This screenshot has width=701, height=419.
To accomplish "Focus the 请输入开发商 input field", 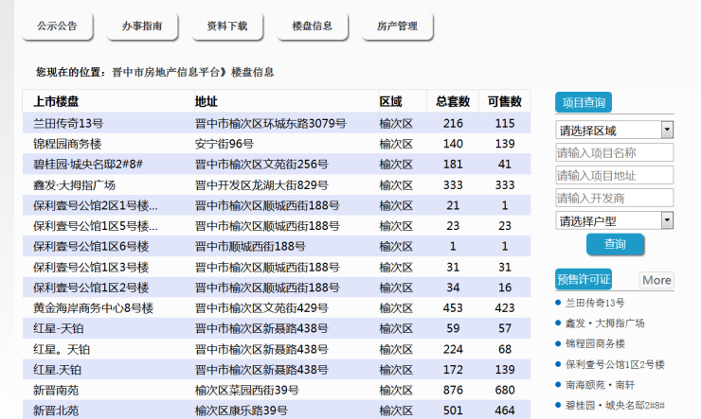I will (x=614, y=198).
